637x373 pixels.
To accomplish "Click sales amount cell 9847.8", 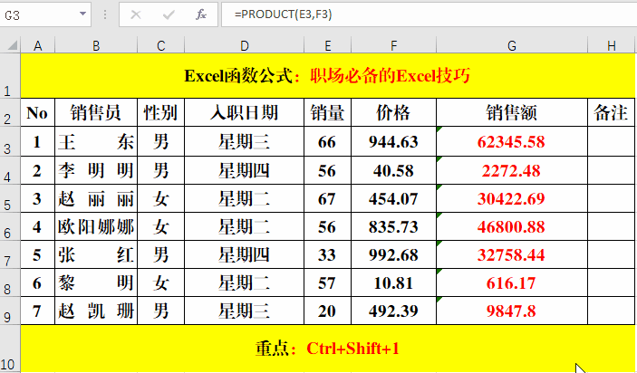I will tap(512, 311).
